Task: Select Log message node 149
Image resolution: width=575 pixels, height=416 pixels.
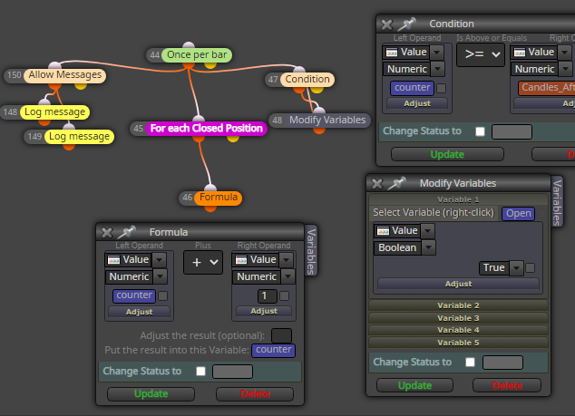Action: click(79, 136)
